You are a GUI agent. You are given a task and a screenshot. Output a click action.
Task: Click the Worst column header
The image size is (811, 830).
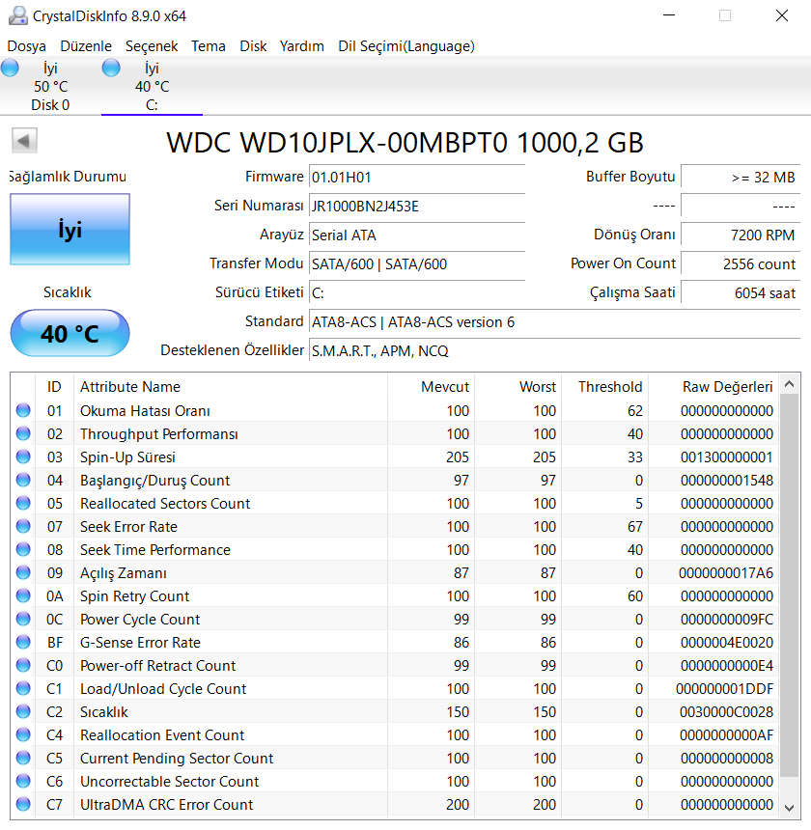(x=517, y=386)
